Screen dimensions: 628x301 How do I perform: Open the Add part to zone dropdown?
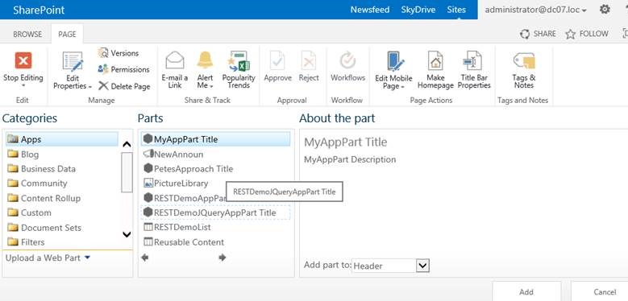[x=423, y=266]
